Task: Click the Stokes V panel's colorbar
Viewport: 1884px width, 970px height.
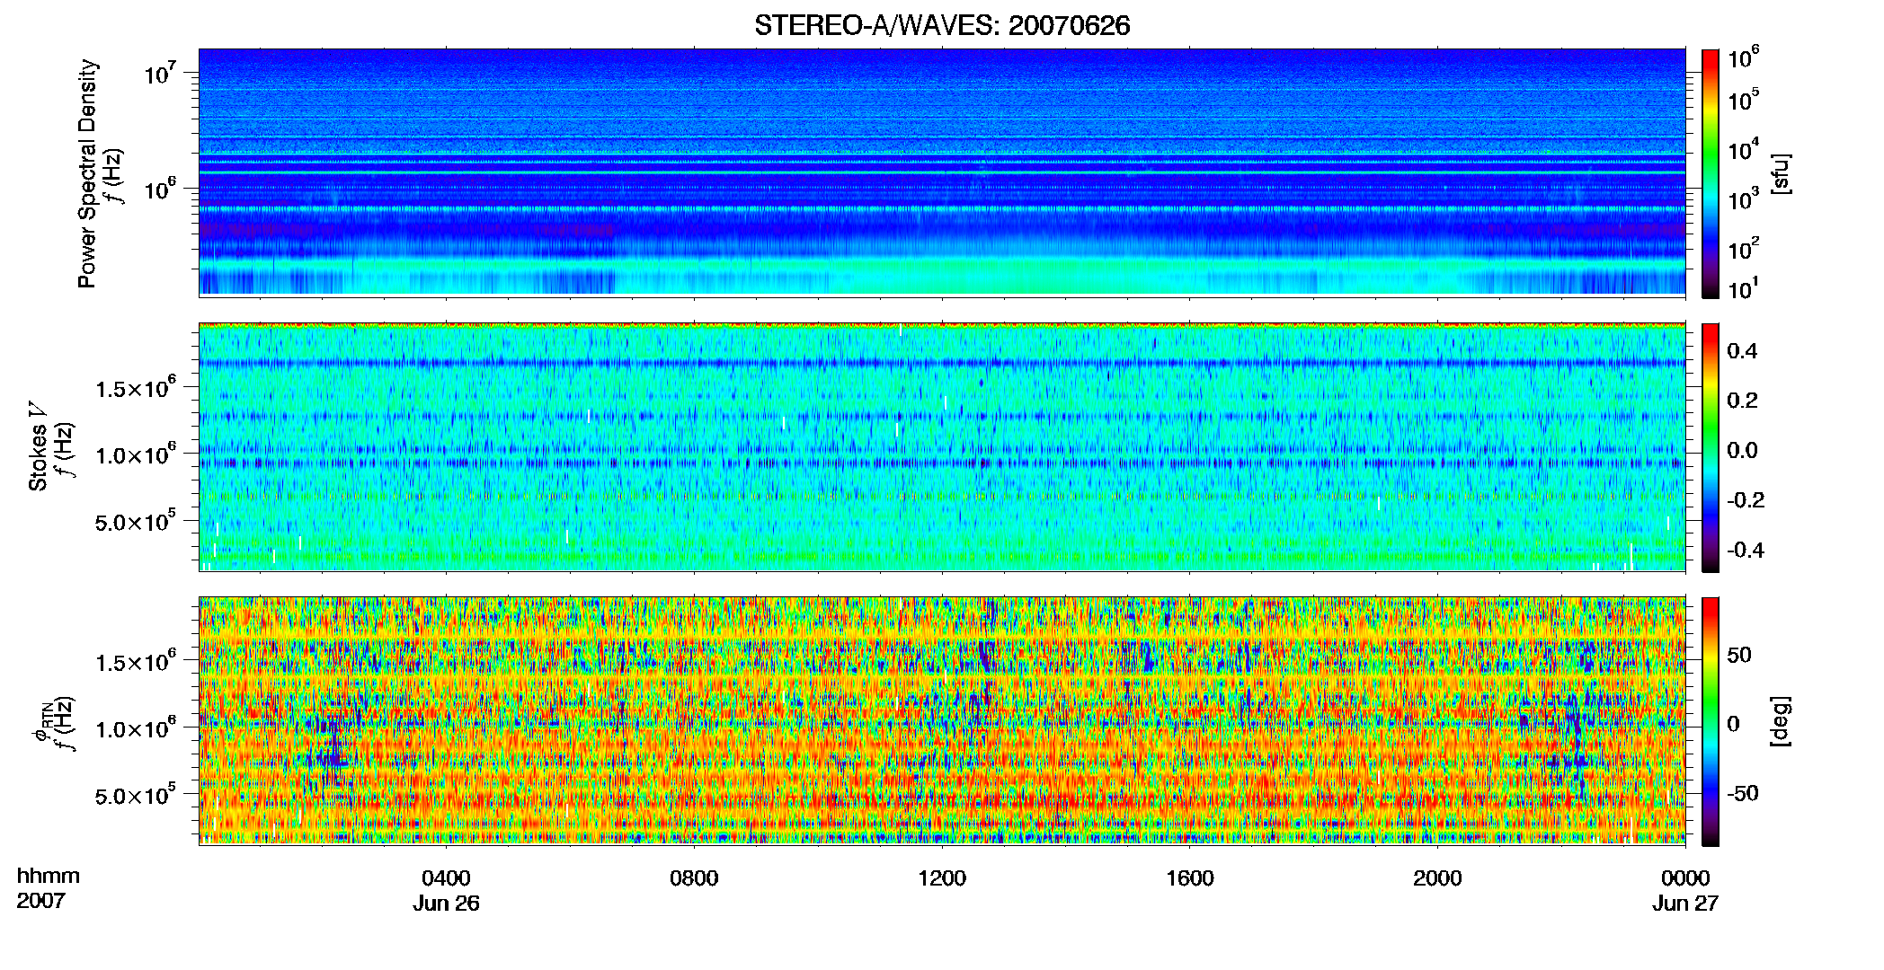Action: click(1711, 447)
